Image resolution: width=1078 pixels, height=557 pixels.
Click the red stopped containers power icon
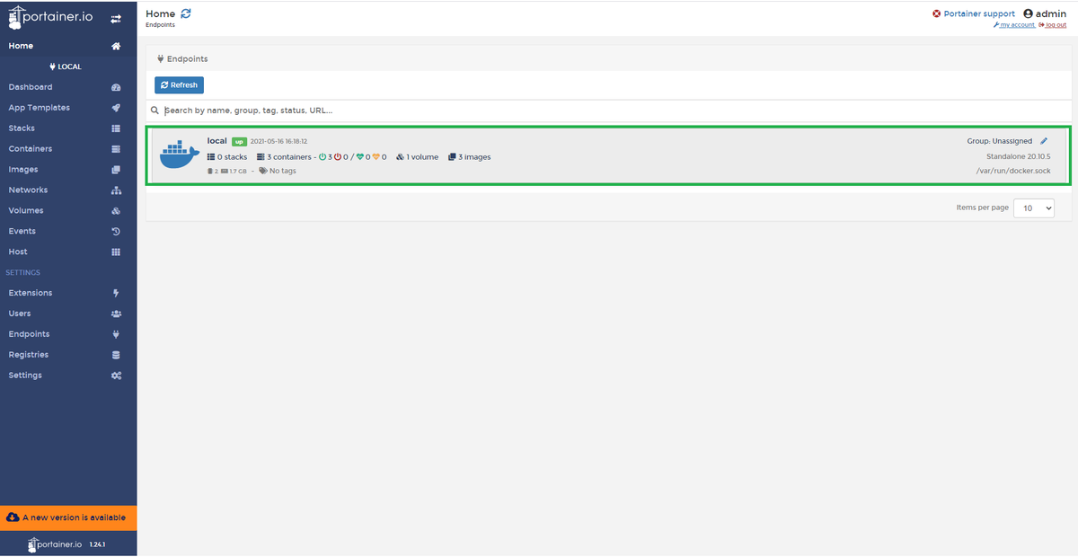[338, 157]
